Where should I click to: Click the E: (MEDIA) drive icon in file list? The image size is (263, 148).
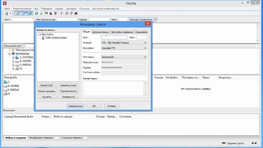click(x=5, y=90)
